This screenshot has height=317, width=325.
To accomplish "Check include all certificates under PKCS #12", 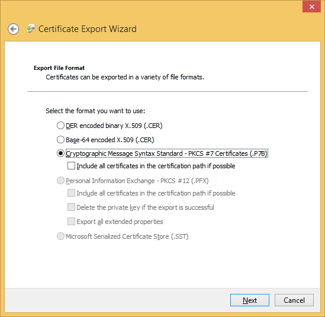I will pyautogui.click(x=71, y=193).
